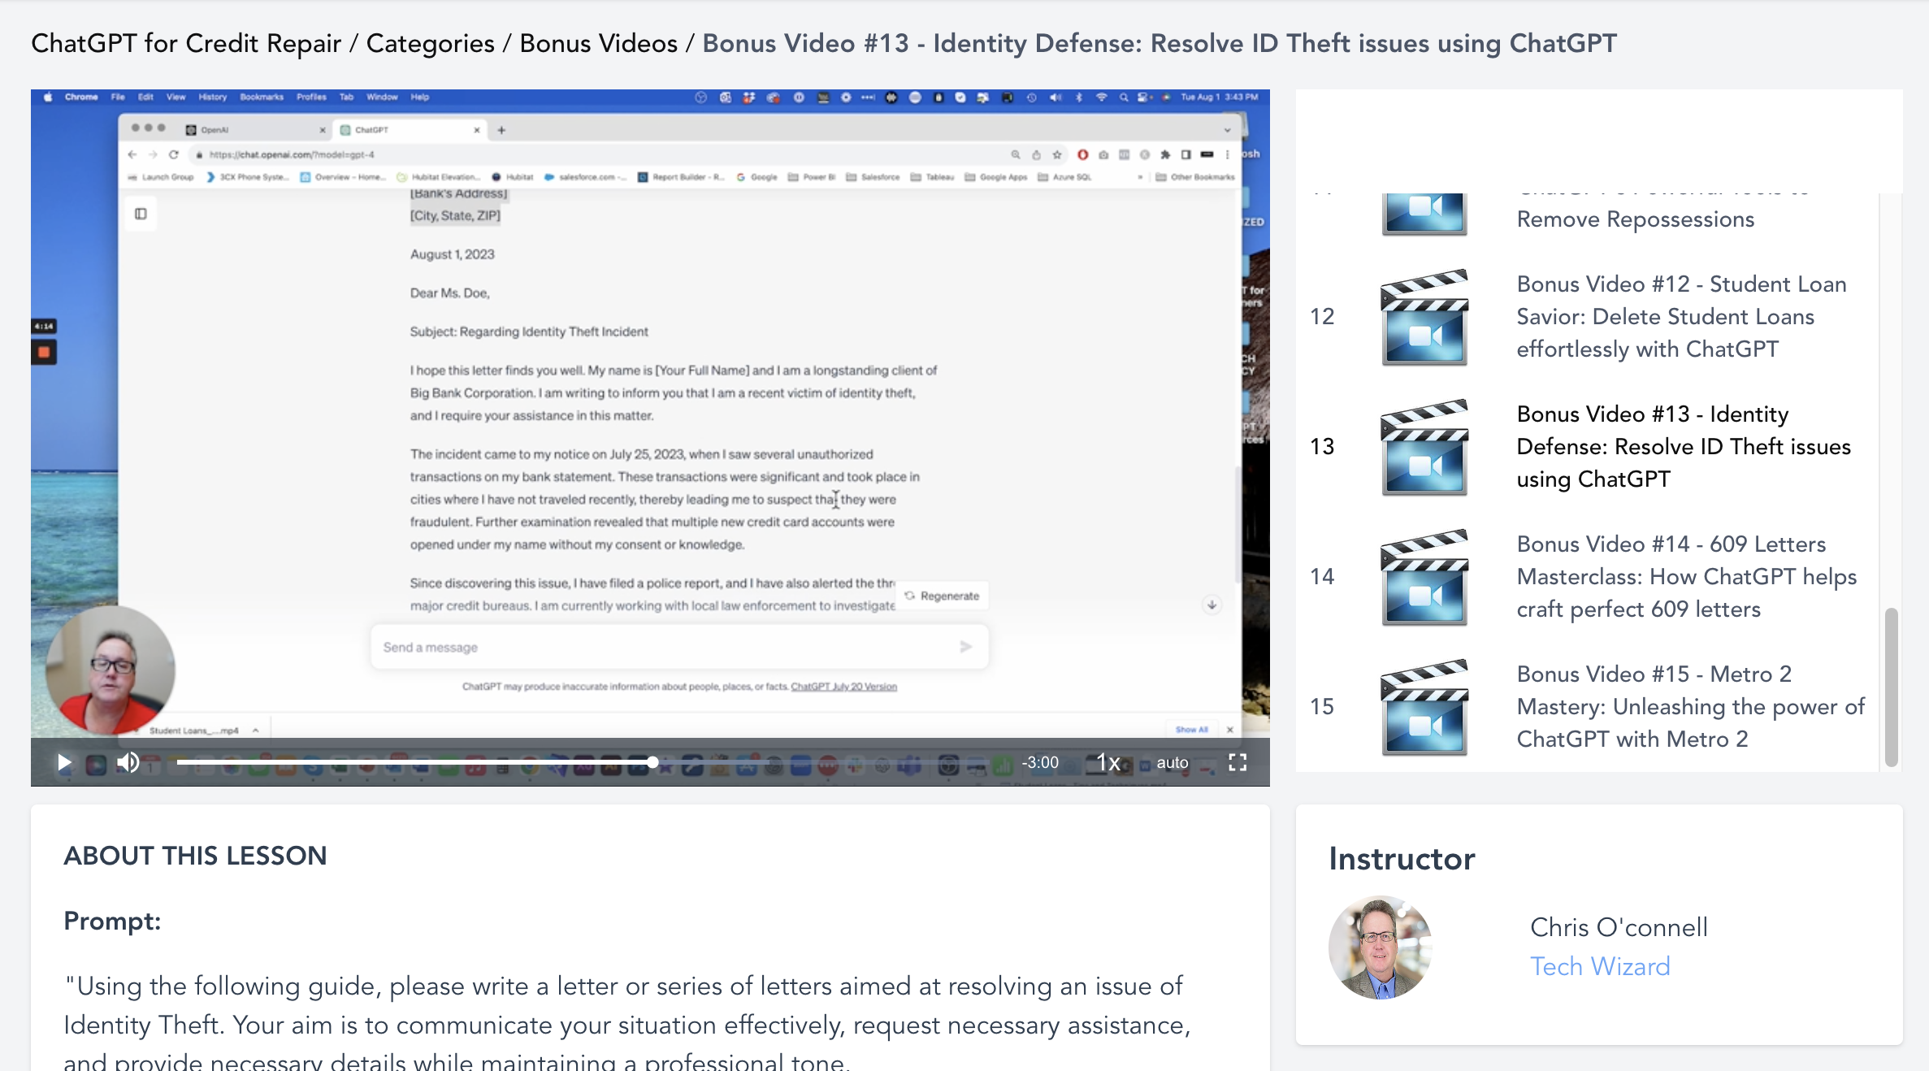Follow the Tech Wizard link
Image resolution: width=1929 pixels, height=1071 pixels.
tap(1600, 966)
